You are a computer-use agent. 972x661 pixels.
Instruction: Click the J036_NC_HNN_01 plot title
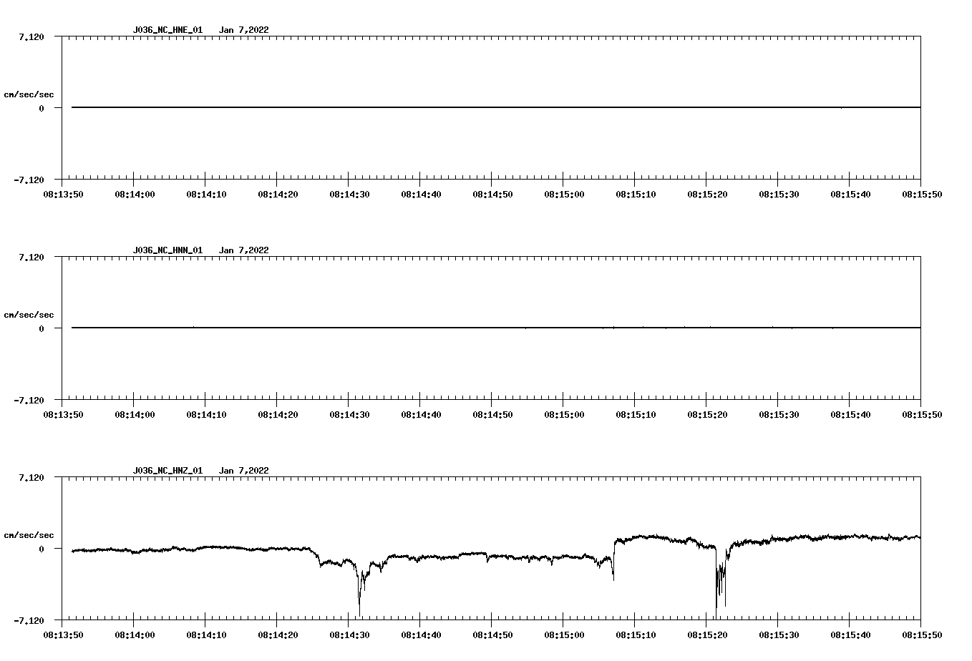pyautogui.click(x=167, y=250)
